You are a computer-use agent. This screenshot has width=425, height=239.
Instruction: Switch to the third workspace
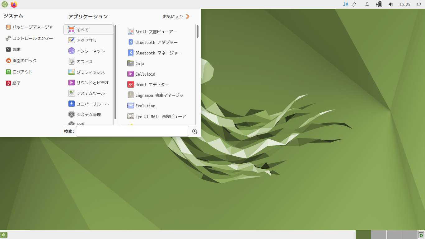click(x=394, y=235)
